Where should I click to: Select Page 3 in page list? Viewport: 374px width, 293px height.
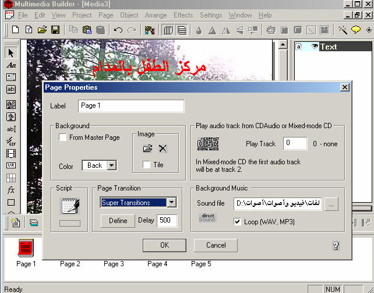pyautogui.click(x=114, y=264)
